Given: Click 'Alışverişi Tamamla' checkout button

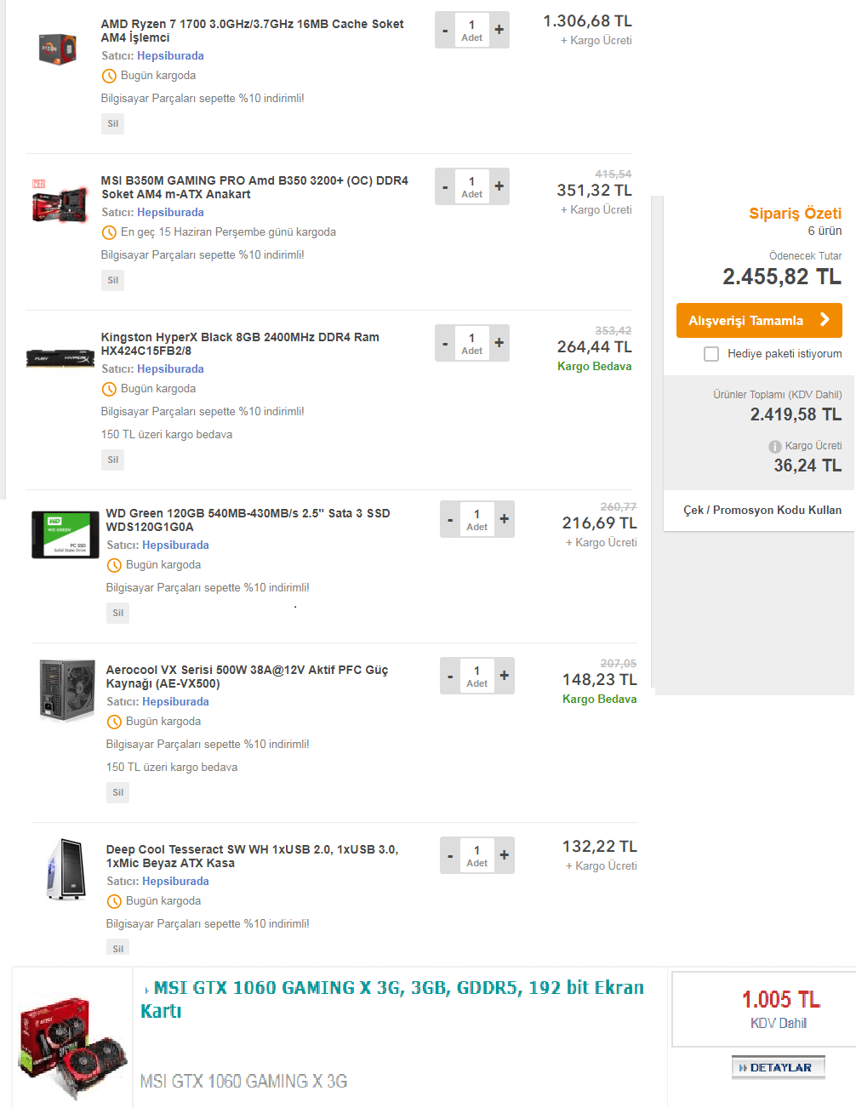Looking at the screenshot, I should 759,320.
